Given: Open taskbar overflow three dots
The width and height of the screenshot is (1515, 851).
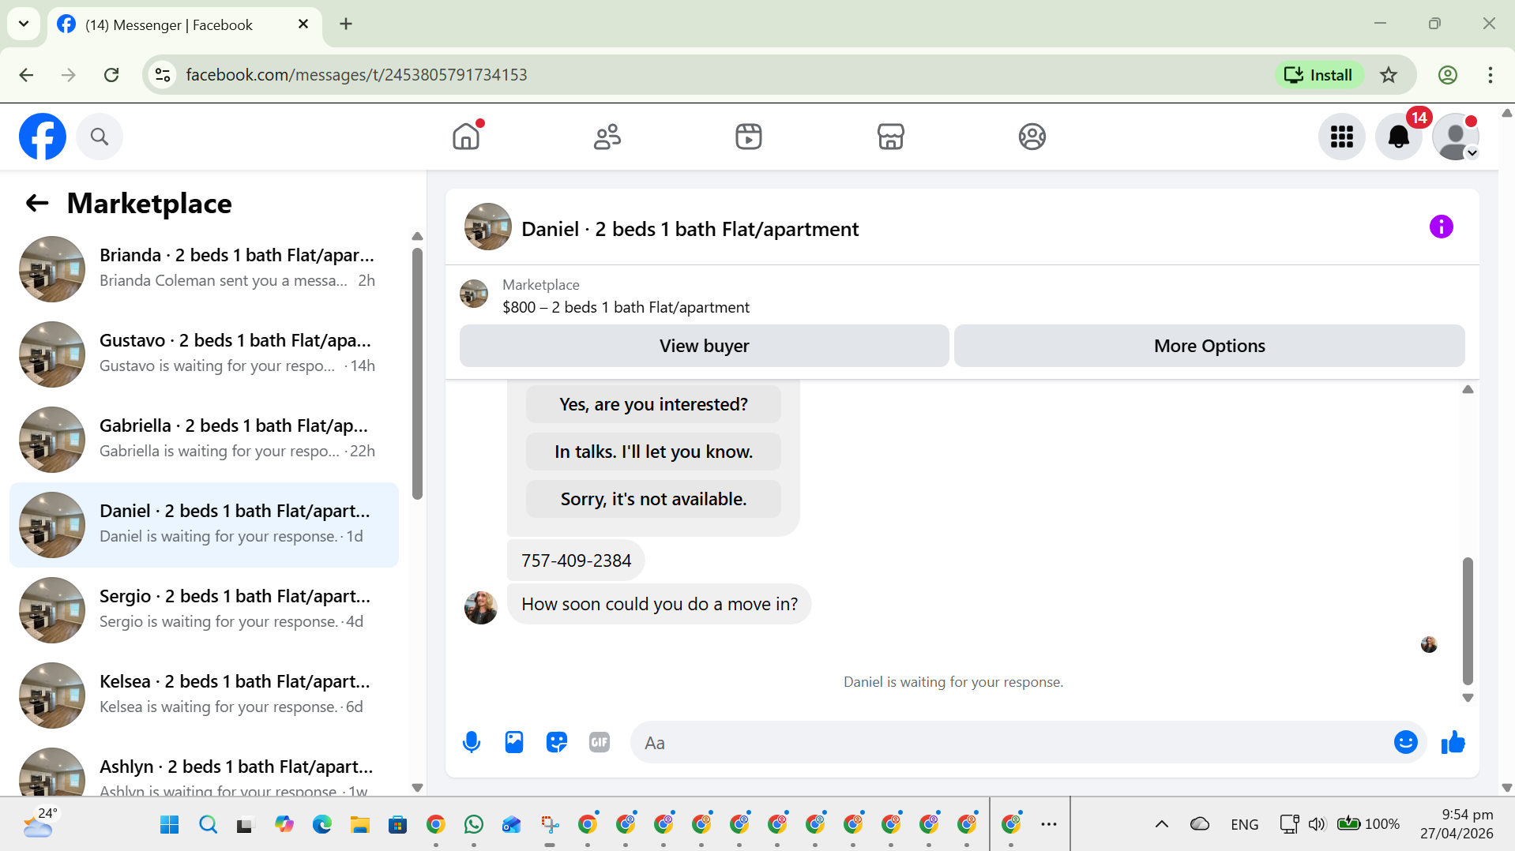Looking at the screenshot, I should 1049,824.
